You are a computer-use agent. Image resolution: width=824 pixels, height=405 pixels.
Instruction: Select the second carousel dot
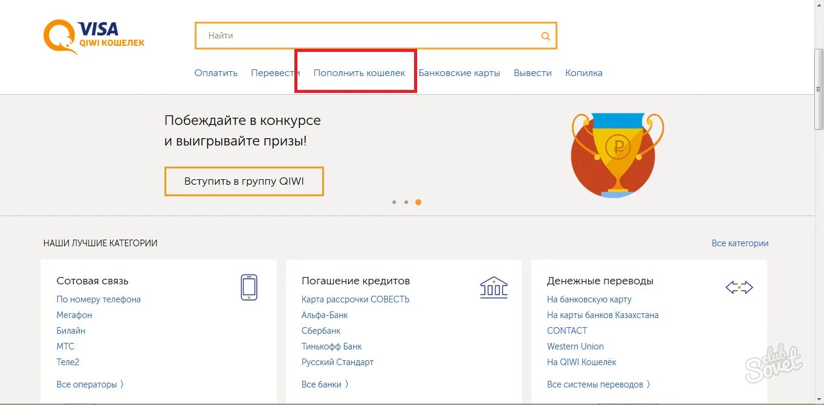point(406,202)
